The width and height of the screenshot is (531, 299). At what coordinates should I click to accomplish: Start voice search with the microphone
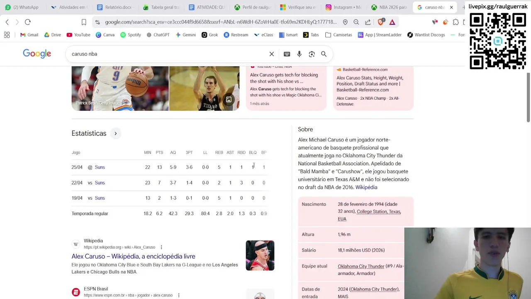(299, 54)
